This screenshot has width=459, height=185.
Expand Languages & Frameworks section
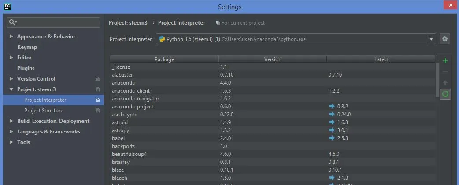pos(11,131)
